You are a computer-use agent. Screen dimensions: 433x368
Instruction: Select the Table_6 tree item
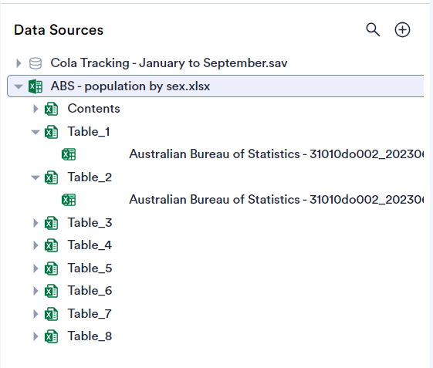[x=90, y=291]
